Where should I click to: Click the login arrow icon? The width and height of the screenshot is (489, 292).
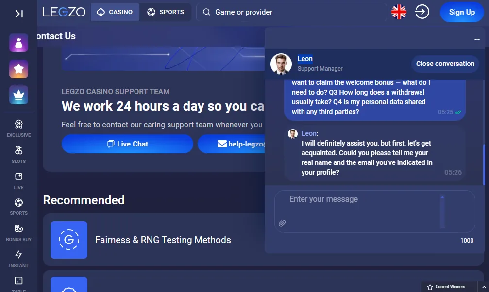[x=422, y=12]
